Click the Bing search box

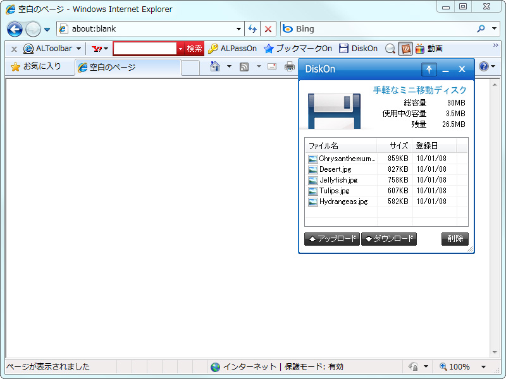pyautogui.click(x=378, y=28)
